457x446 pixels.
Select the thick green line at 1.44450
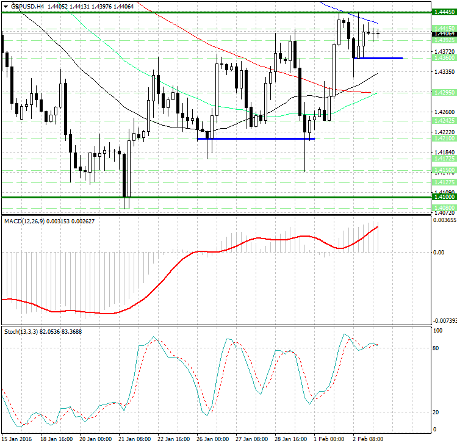[x=216, y=12]
